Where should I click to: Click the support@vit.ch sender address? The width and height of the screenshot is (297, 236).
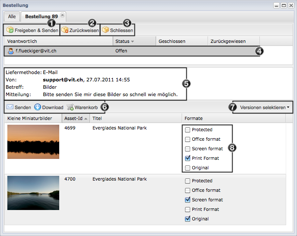pyautogui.click(x=63, y=80)
